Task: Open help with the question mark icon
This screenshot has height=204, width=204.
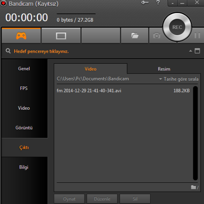Action: 158,2
